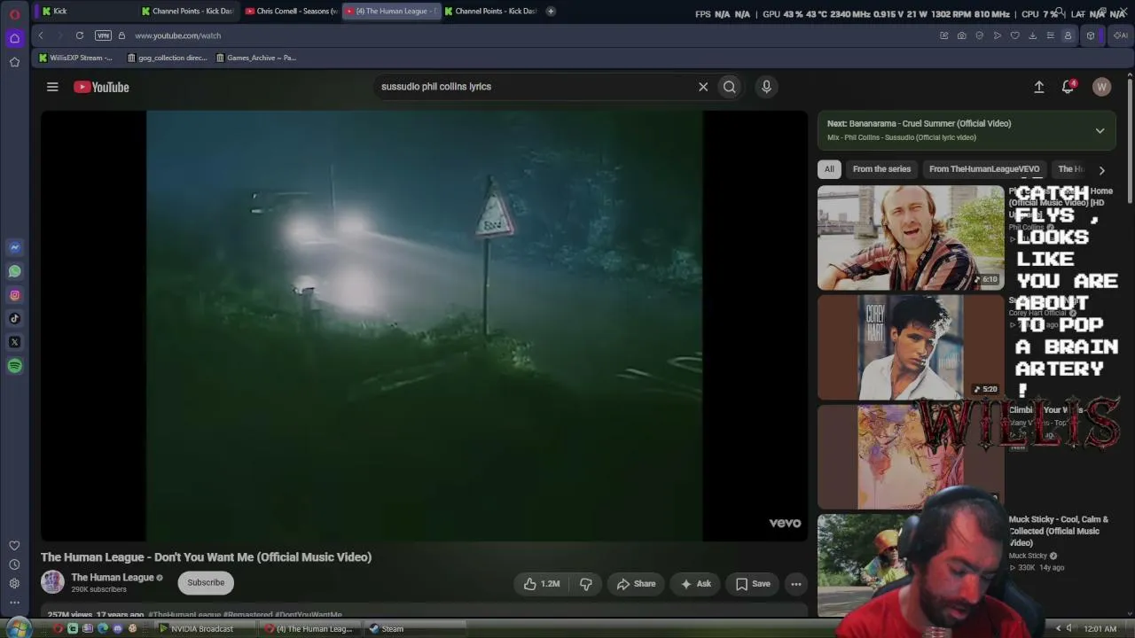This screenshot has height=638, width=1135.
Task: Open gog_collection bookmark
Action: coord(168,58)
